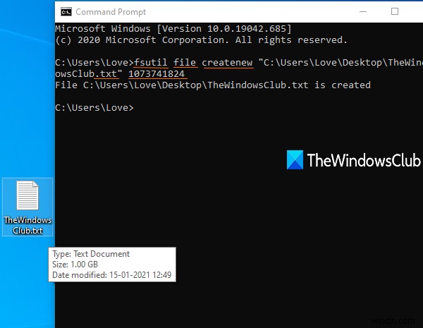Click the underlined word 'file' in command
Image resolution: width=423 pixels, height=328 pixels.
(185, 63)
